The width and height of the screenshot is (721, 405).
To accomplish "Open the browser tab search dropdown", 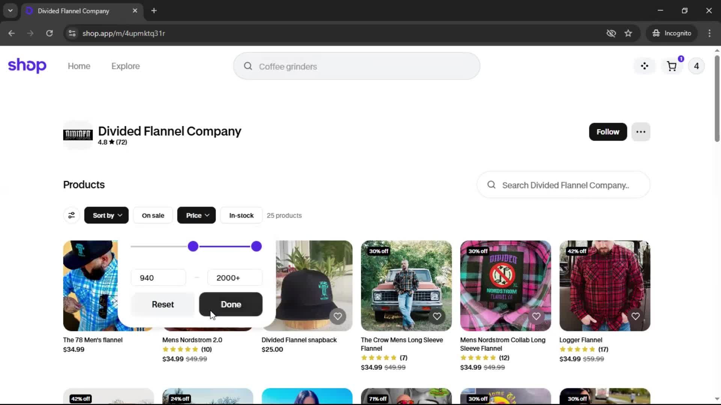I will click(10, 10).
